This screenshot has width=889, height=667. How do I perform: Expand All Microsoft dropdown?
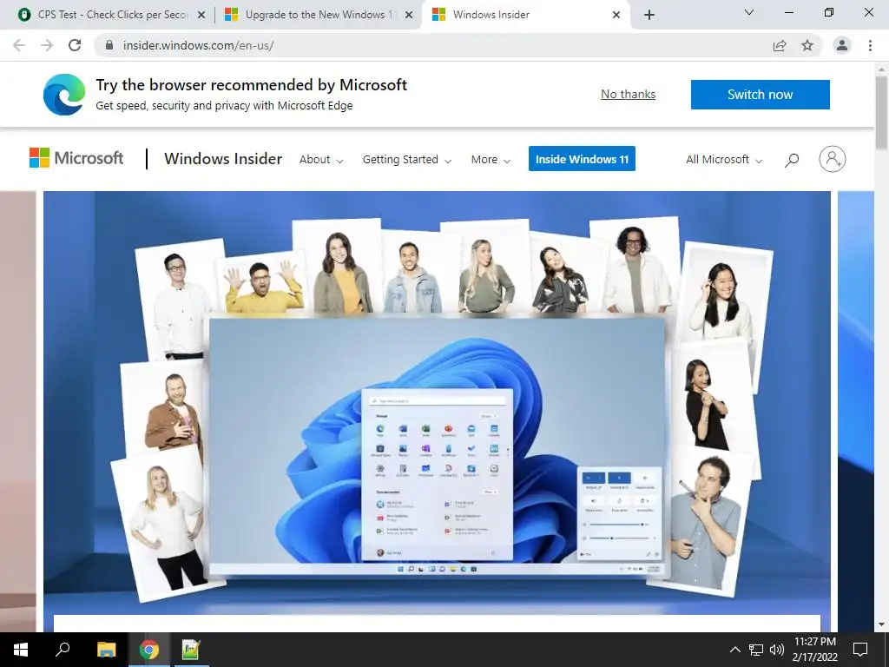coord(724,160)
